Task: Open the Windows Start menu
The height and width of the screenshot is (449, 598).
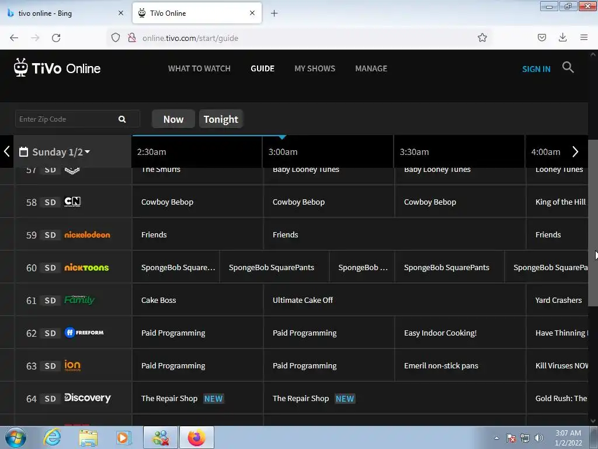Action: coord(15,437)
